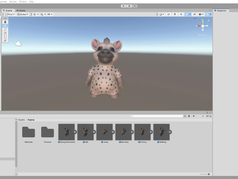Open scene camera dropdown arrow
This screenshot has width=238, height=179.
point(203,14)
